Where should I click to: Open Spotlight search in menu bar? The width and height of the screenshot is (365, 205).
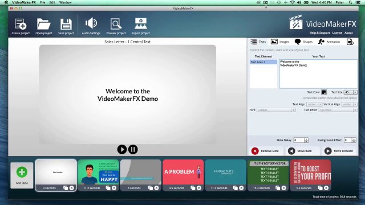click(x=350, y=2)
